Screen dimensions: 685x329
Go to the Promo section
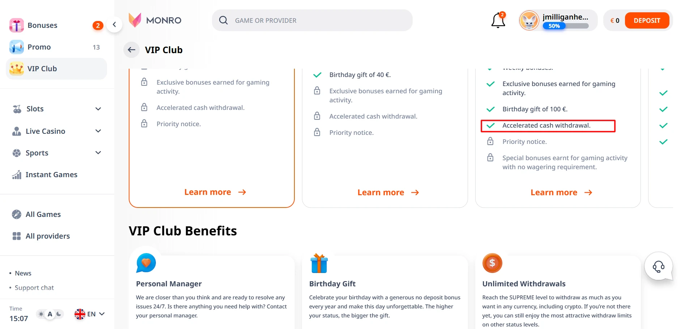coord(39,47)
